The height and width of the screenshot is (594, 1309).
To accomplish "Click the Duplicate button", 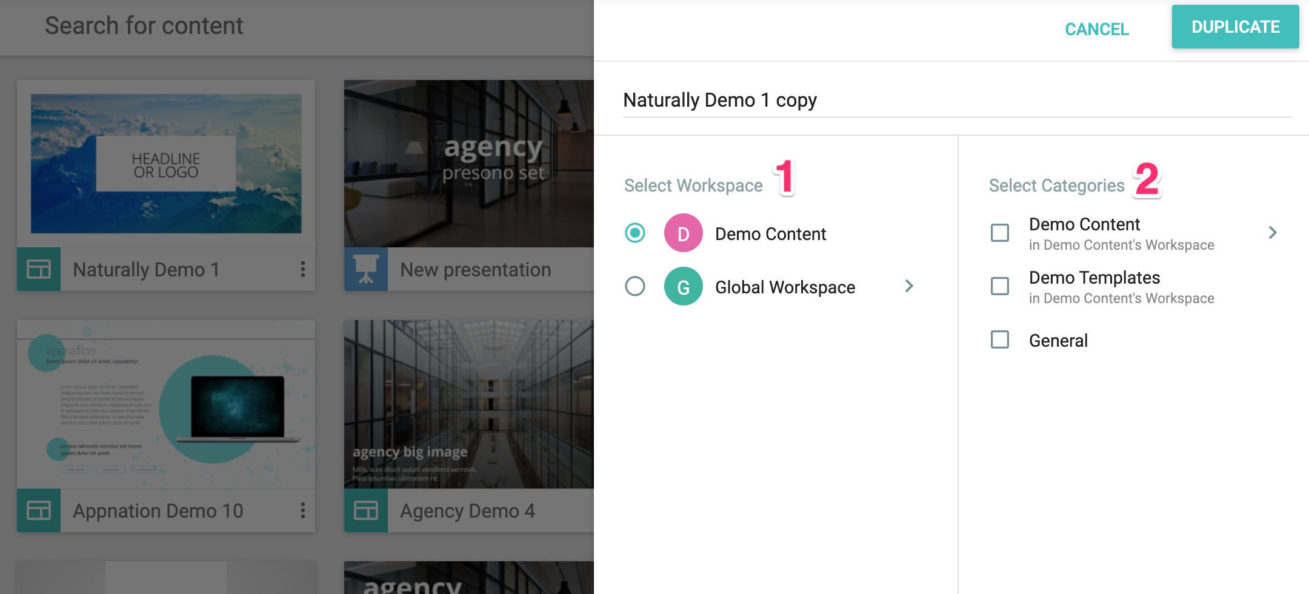I will click(x=1235, y=27).
